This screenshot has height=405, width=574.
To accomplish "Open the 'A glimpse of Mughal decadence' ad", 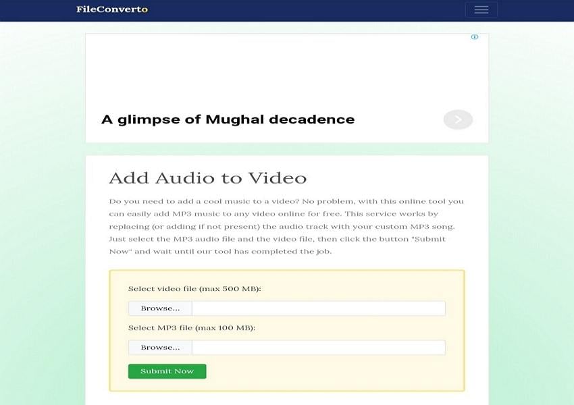I will [x=228, y=119].
